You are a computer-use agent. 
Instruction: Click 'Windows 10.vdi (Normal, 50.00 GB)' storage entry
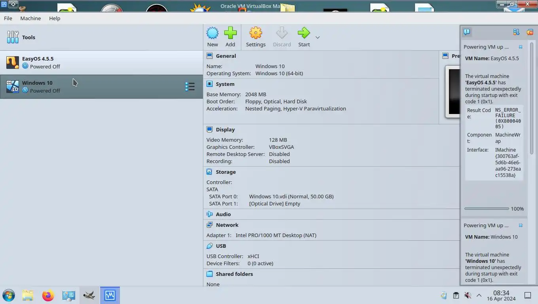click(x=291, y=196)
